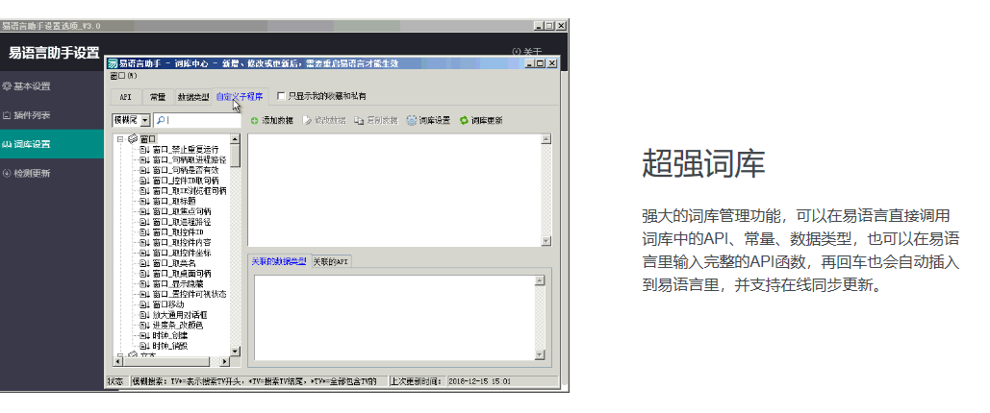
Task: Select tree item 窗口_控件ID取句柄
Action: [x=186, y=181]
